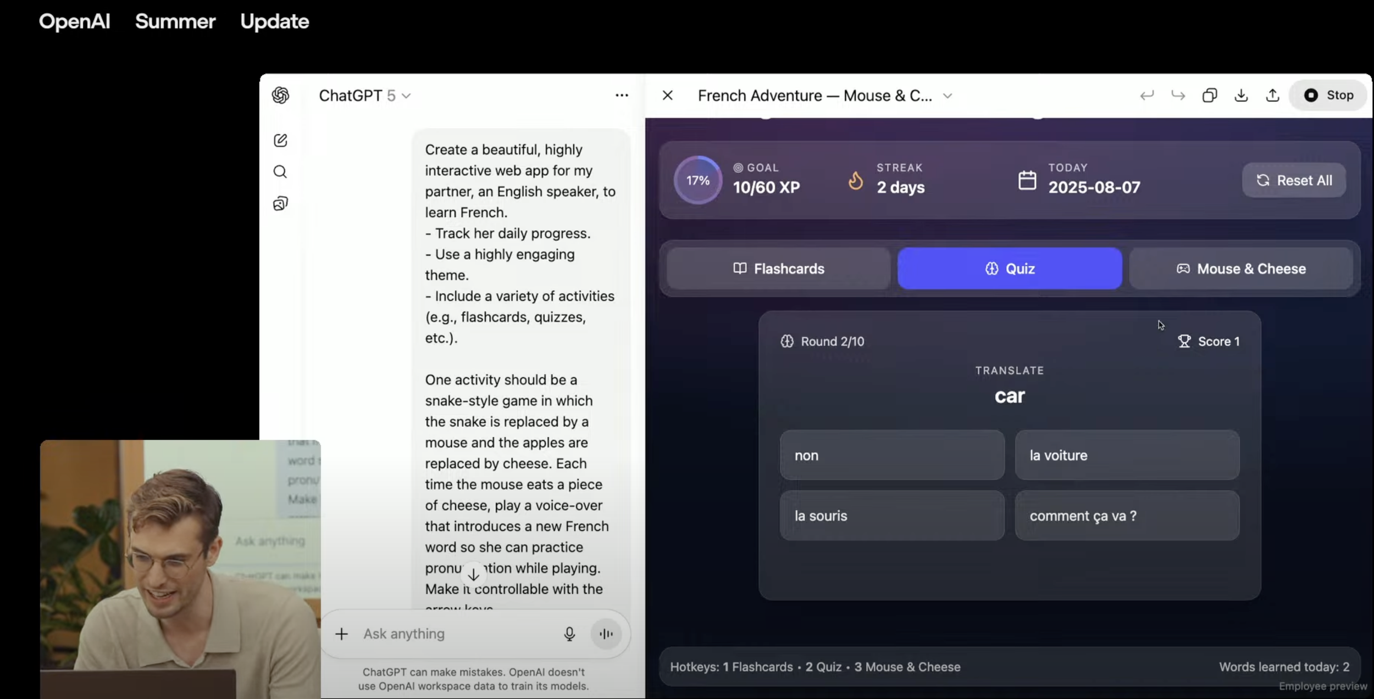Expand French Adventure title dropdown chevron
Screen dimensions: 1374x699
(948, 96)
